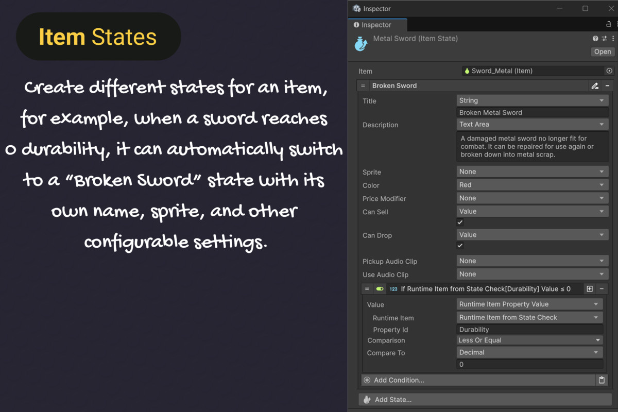Toggle the Can Drop checkbox
This screenshot has width=618, height=412.
460,246
